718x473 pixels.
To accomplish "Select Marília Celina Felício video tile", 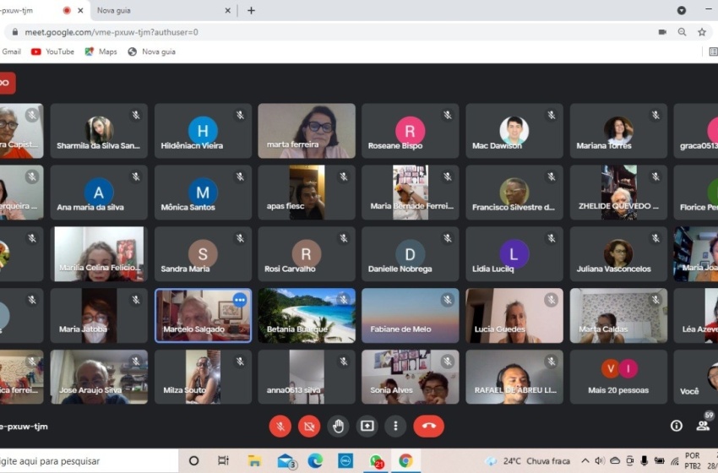I will 99,253.
